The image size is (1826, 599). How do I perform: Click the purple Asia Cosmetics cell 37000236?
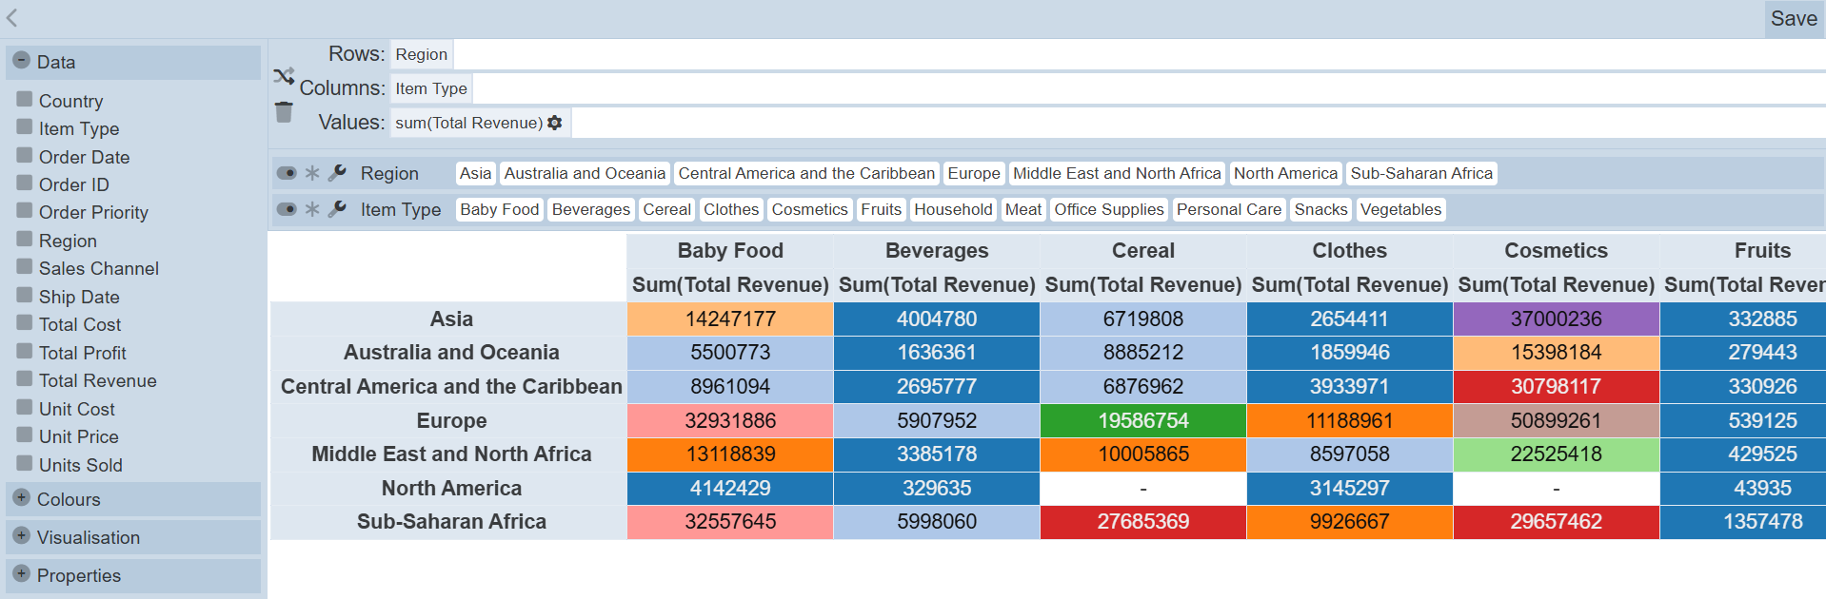1556,319
